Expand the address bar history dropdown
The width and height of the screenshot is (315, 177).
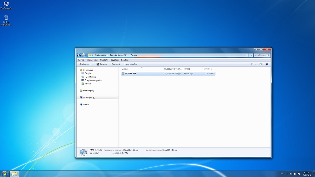247,55
